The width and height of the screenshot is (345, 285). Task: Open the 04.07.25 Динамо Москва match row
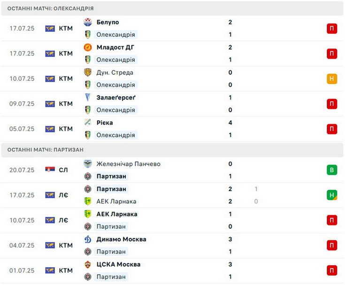coord(172,246)
